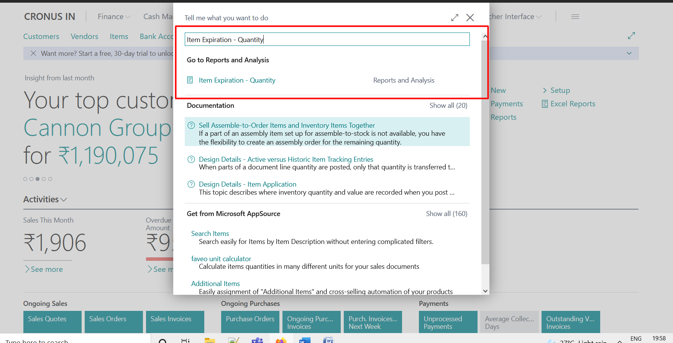Viewport: 673px width, 343px height.
Task: Open the hamburger menu in the navigation bar
Action: click(575, 17)
